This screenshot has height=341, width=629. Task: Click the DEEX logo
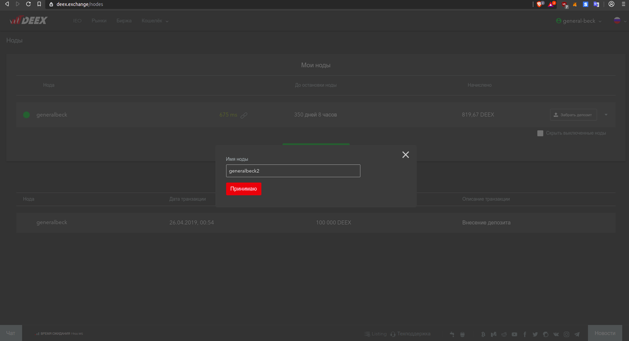click(29, 21)
